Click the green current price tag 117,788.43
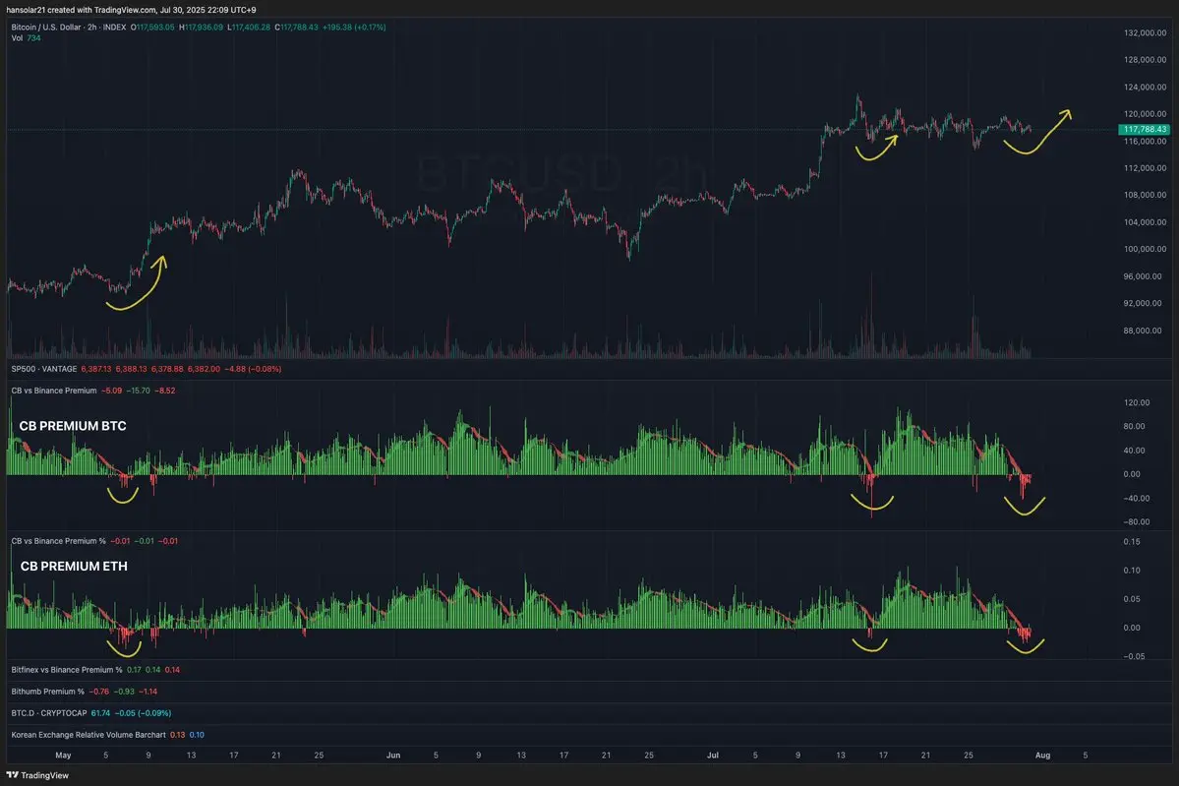Viewport: 1179px width, 786px height. click(1145, 130)
